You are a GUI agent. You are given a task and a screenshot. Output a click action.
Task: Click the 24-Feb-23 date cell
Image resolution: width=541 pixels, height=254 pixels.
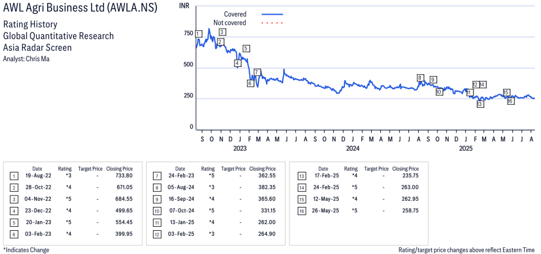tap(181, 176)
